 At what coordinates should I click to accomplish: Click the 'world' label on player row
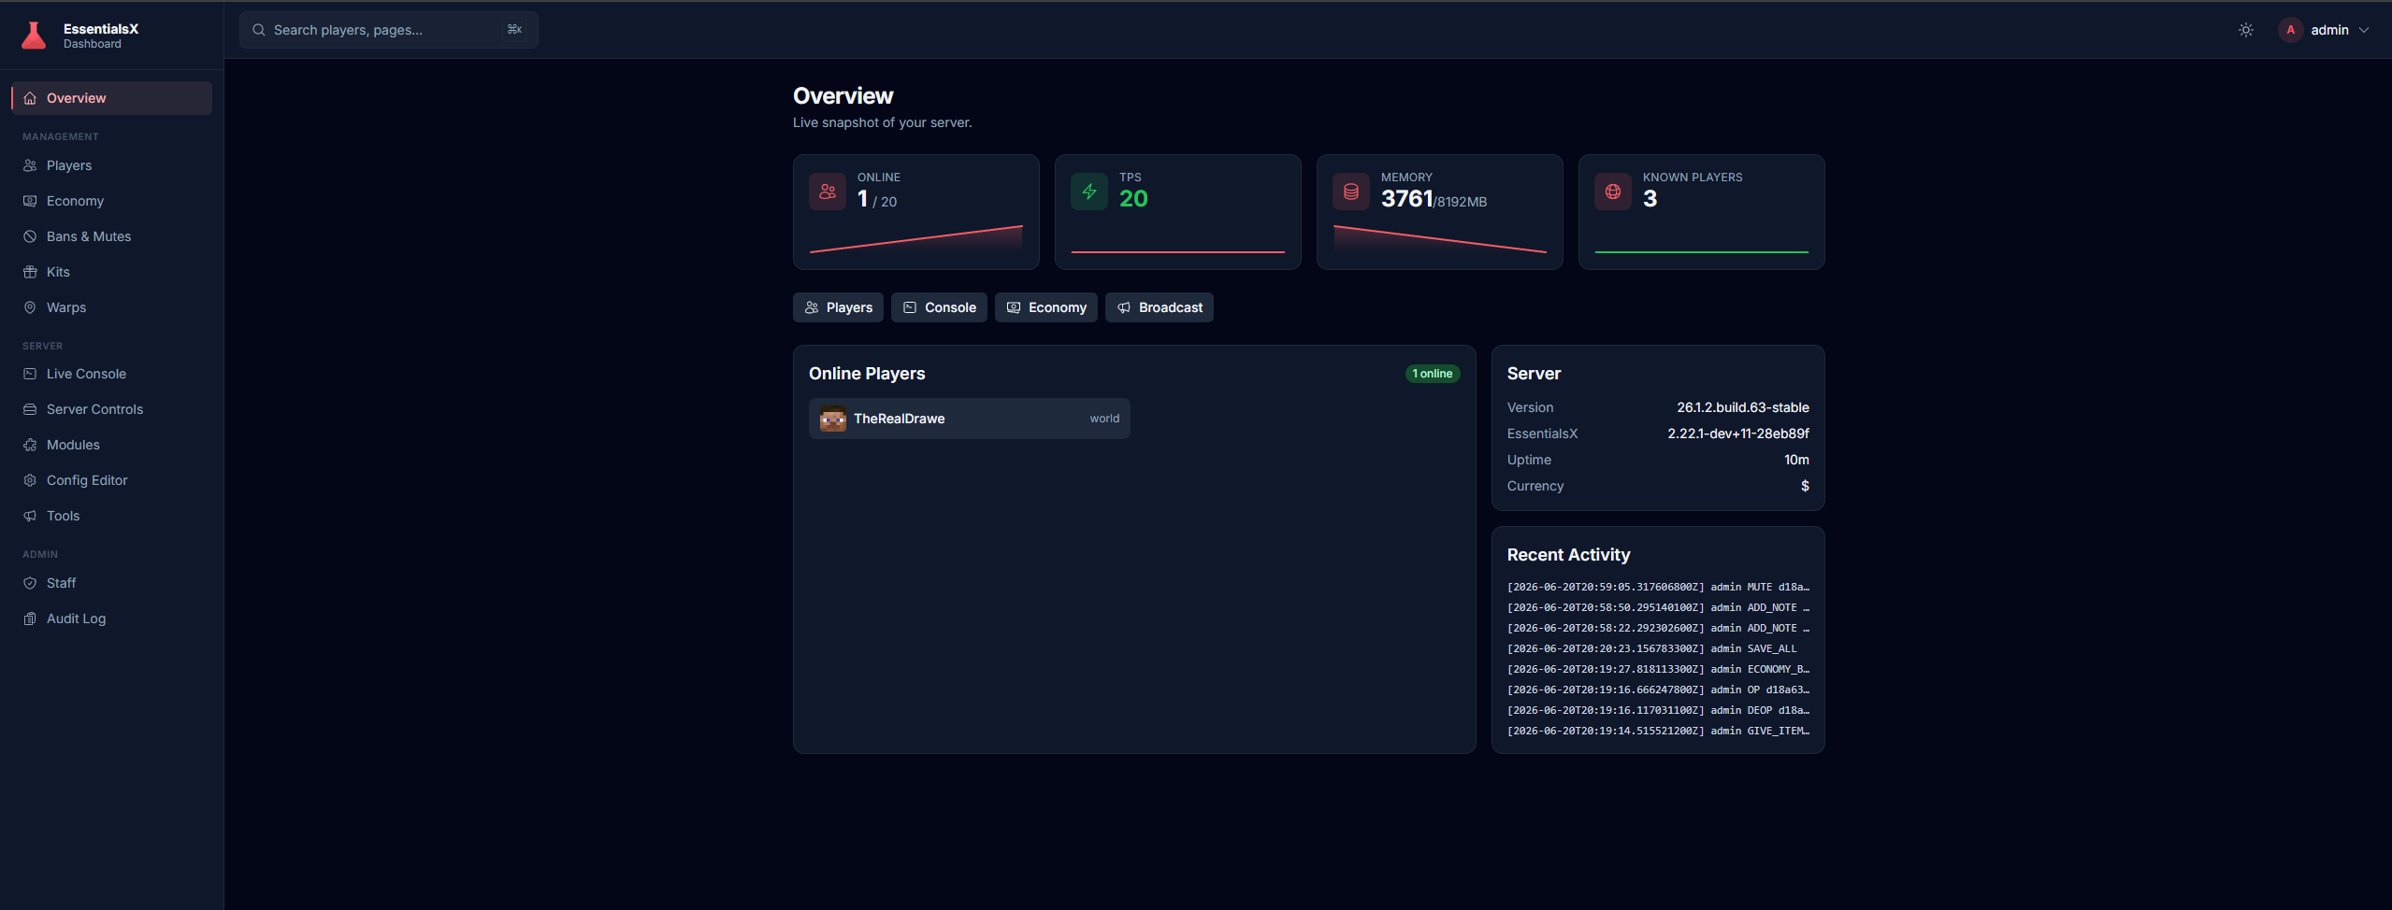point(1104,419)
